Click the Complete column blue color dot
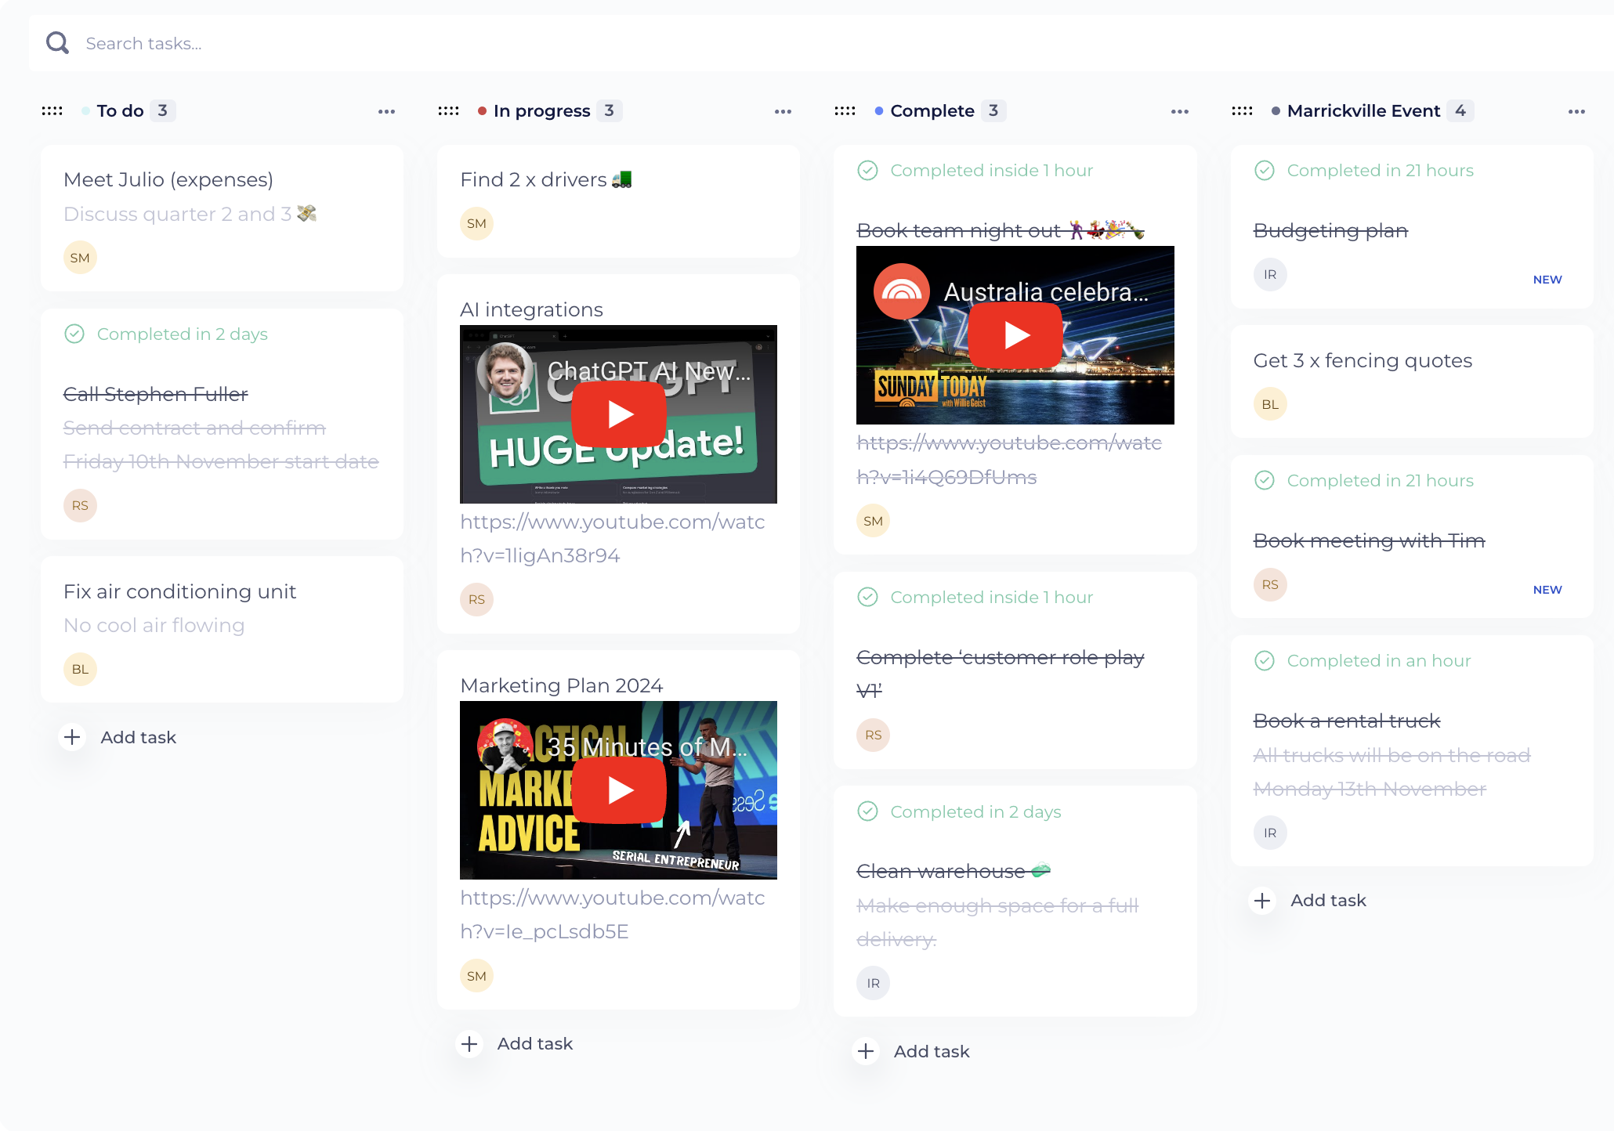Viewport: 1614px width, 1131px height. point(879,110)
